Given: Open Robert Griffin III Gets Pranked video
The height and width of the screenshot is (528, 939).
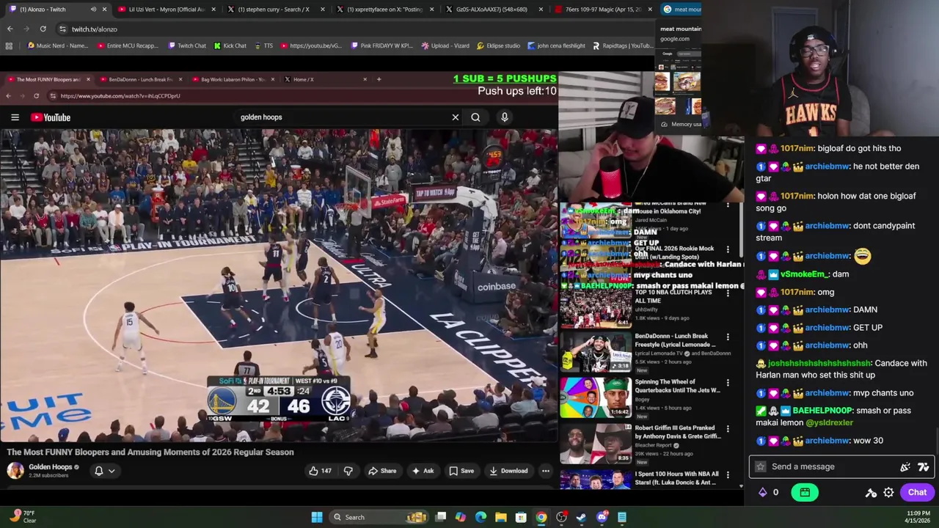Looking at the screenshot, I should [596, 444].
